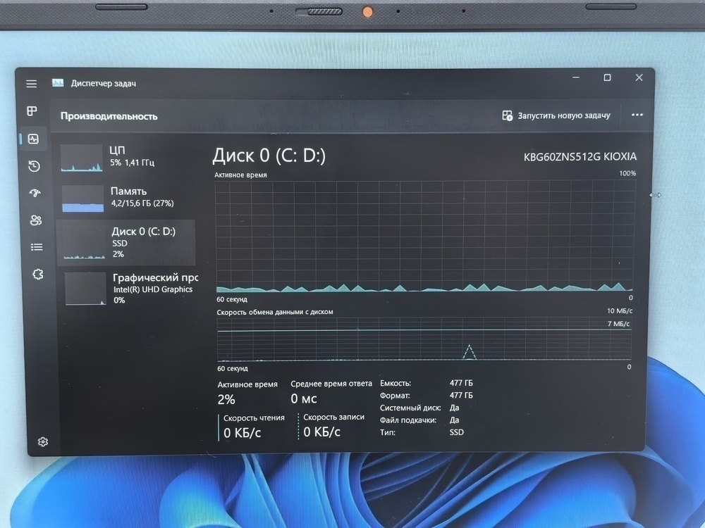Click the 'Файл подкачки:' Да value
This screenshot has width=705, height=528.
(x=454, y=420)
